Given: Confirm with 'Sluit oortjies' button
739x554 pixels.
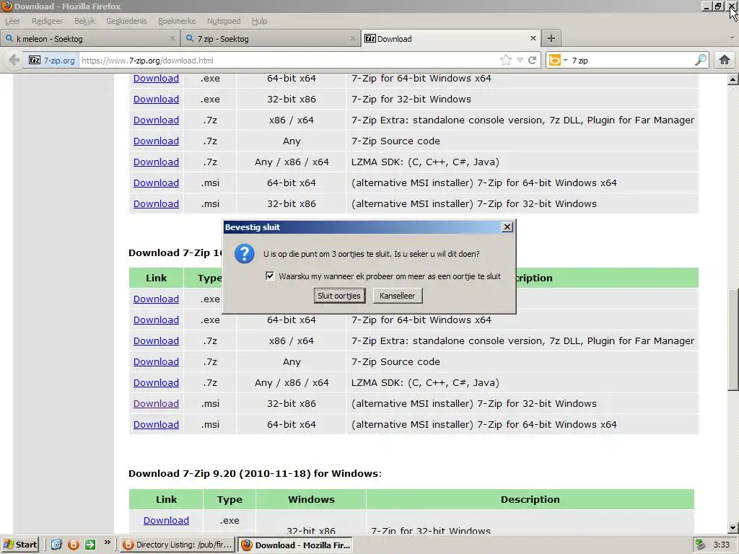Looking at the screenshot, I should pyautogui.click(x=339, y=296).
